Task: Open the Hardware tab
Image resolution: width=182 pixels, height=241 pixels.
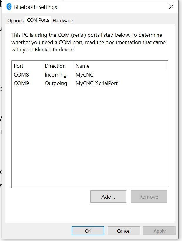Action: pos(63,21)
